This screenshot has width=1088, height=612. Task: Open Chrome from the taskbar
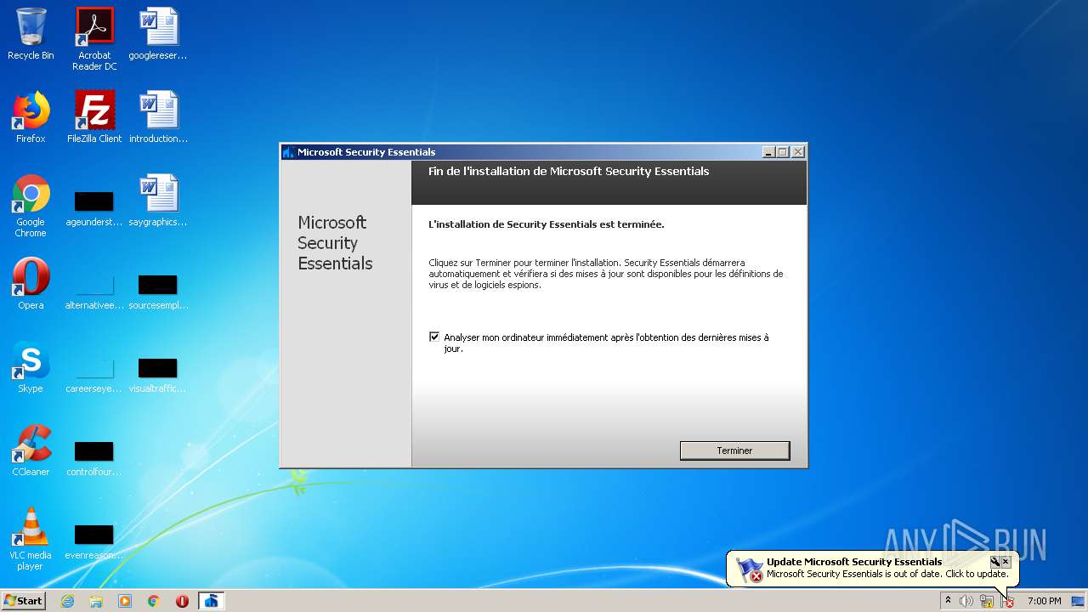click(154, 601)
